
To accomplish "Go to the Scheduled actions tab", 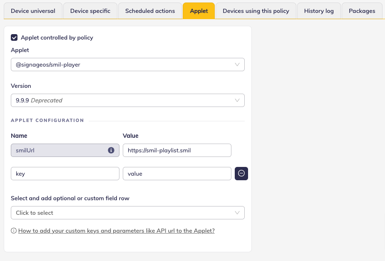I will point(150,11).
